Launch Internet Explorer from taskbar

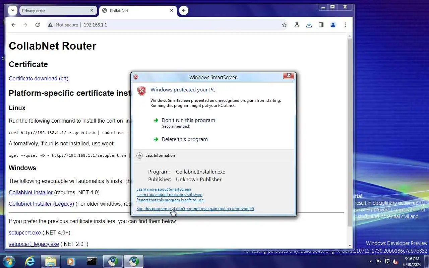click(x=29, y=261)
